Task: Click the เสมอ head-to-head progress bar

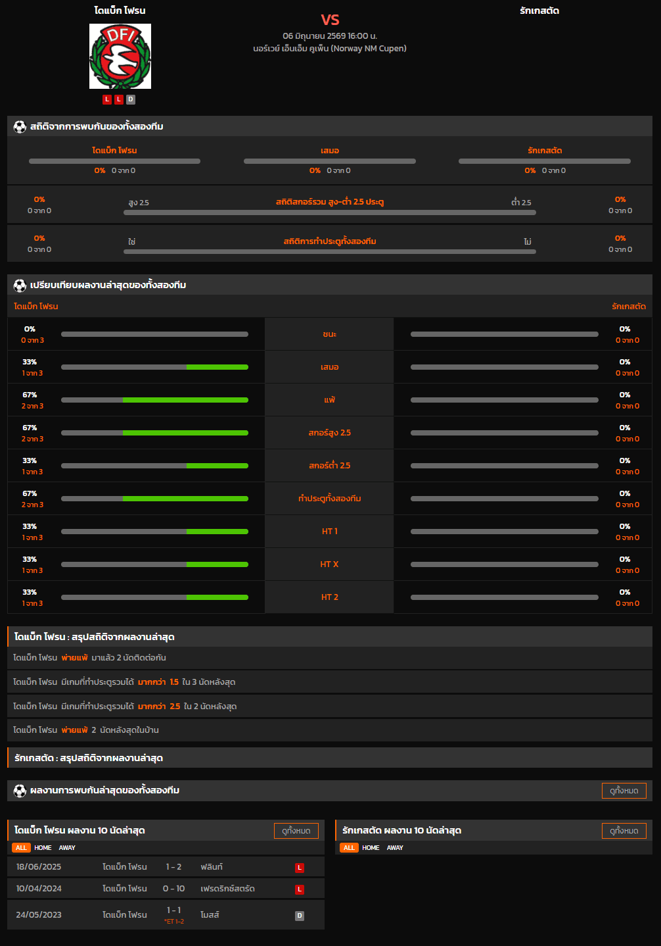Action: (x=330, y=161)
